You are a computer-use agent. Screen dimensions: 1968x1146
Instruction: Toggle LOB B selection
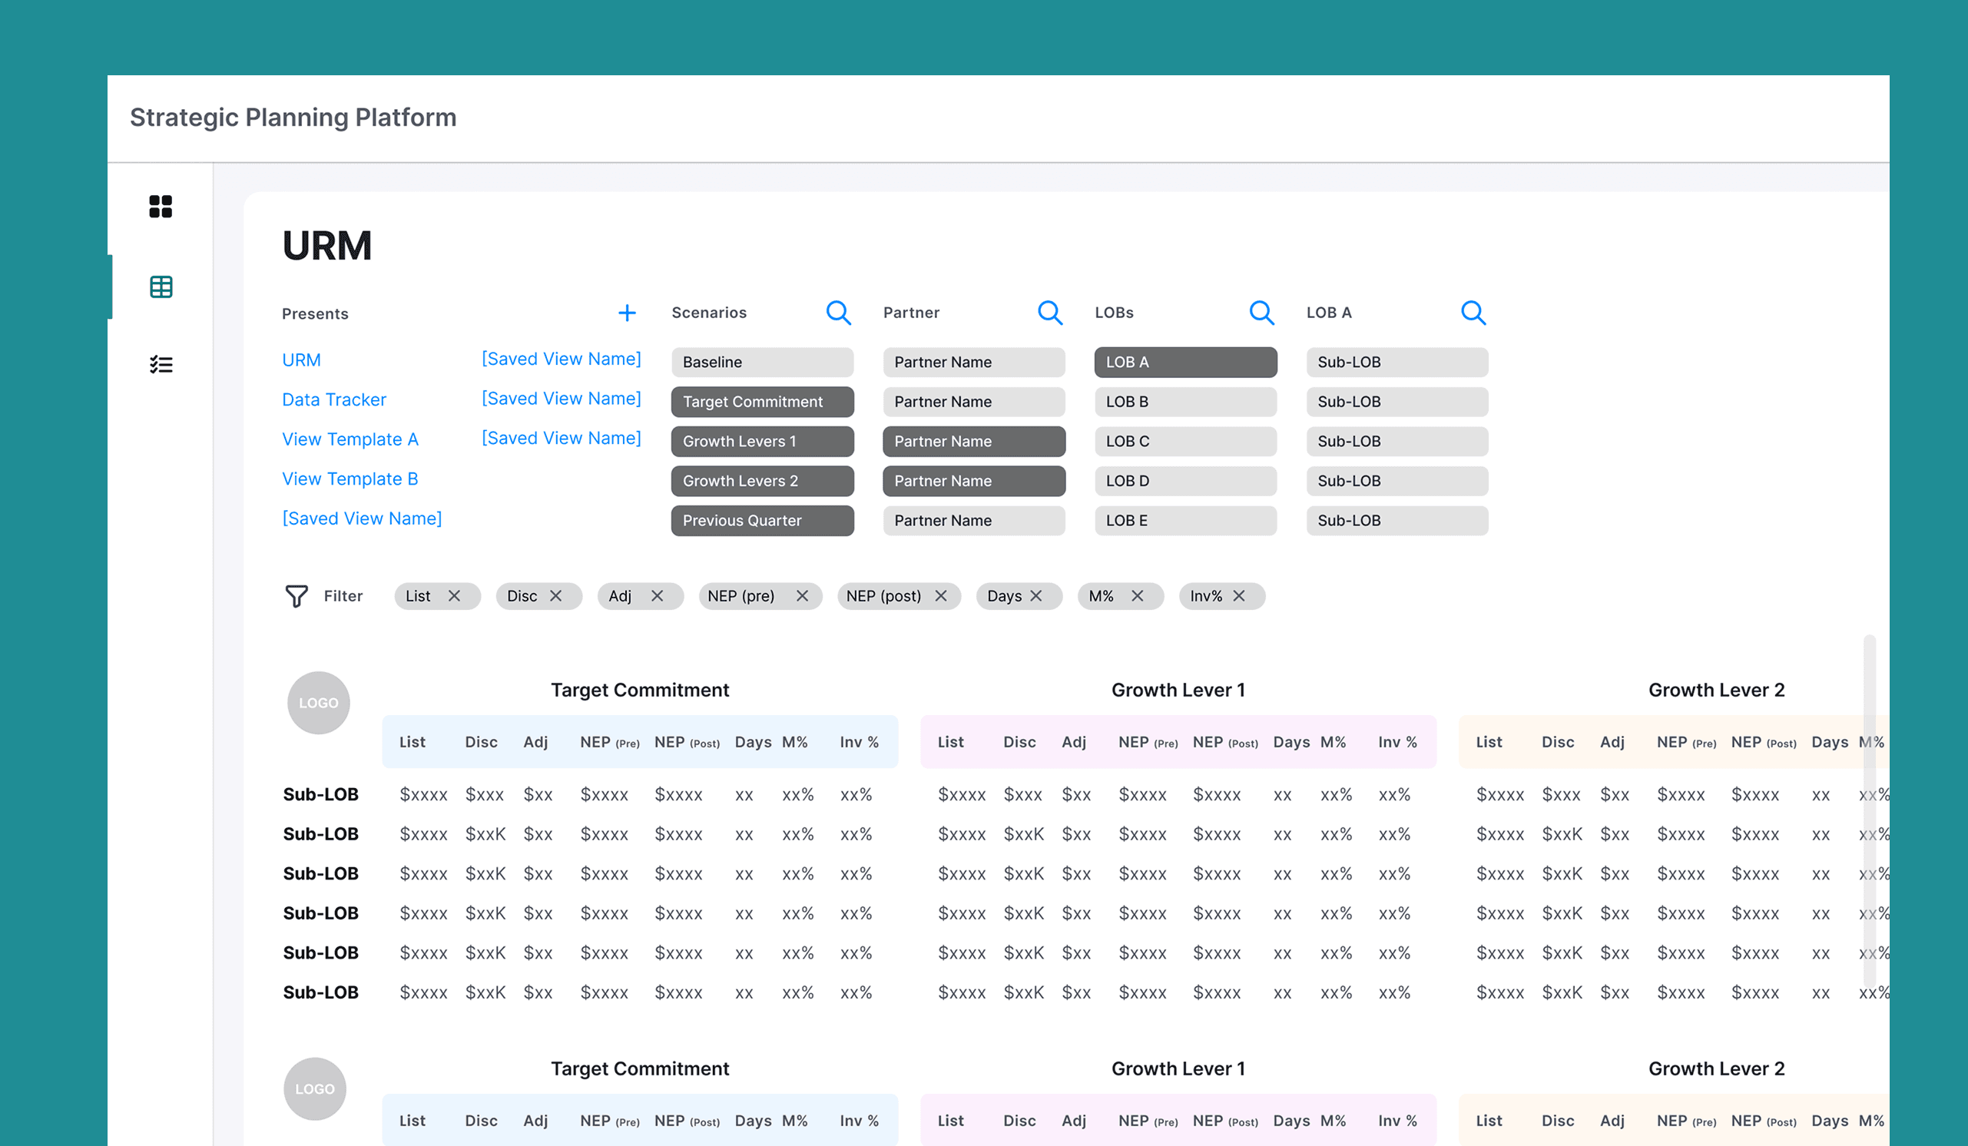tap(1184, 402)
